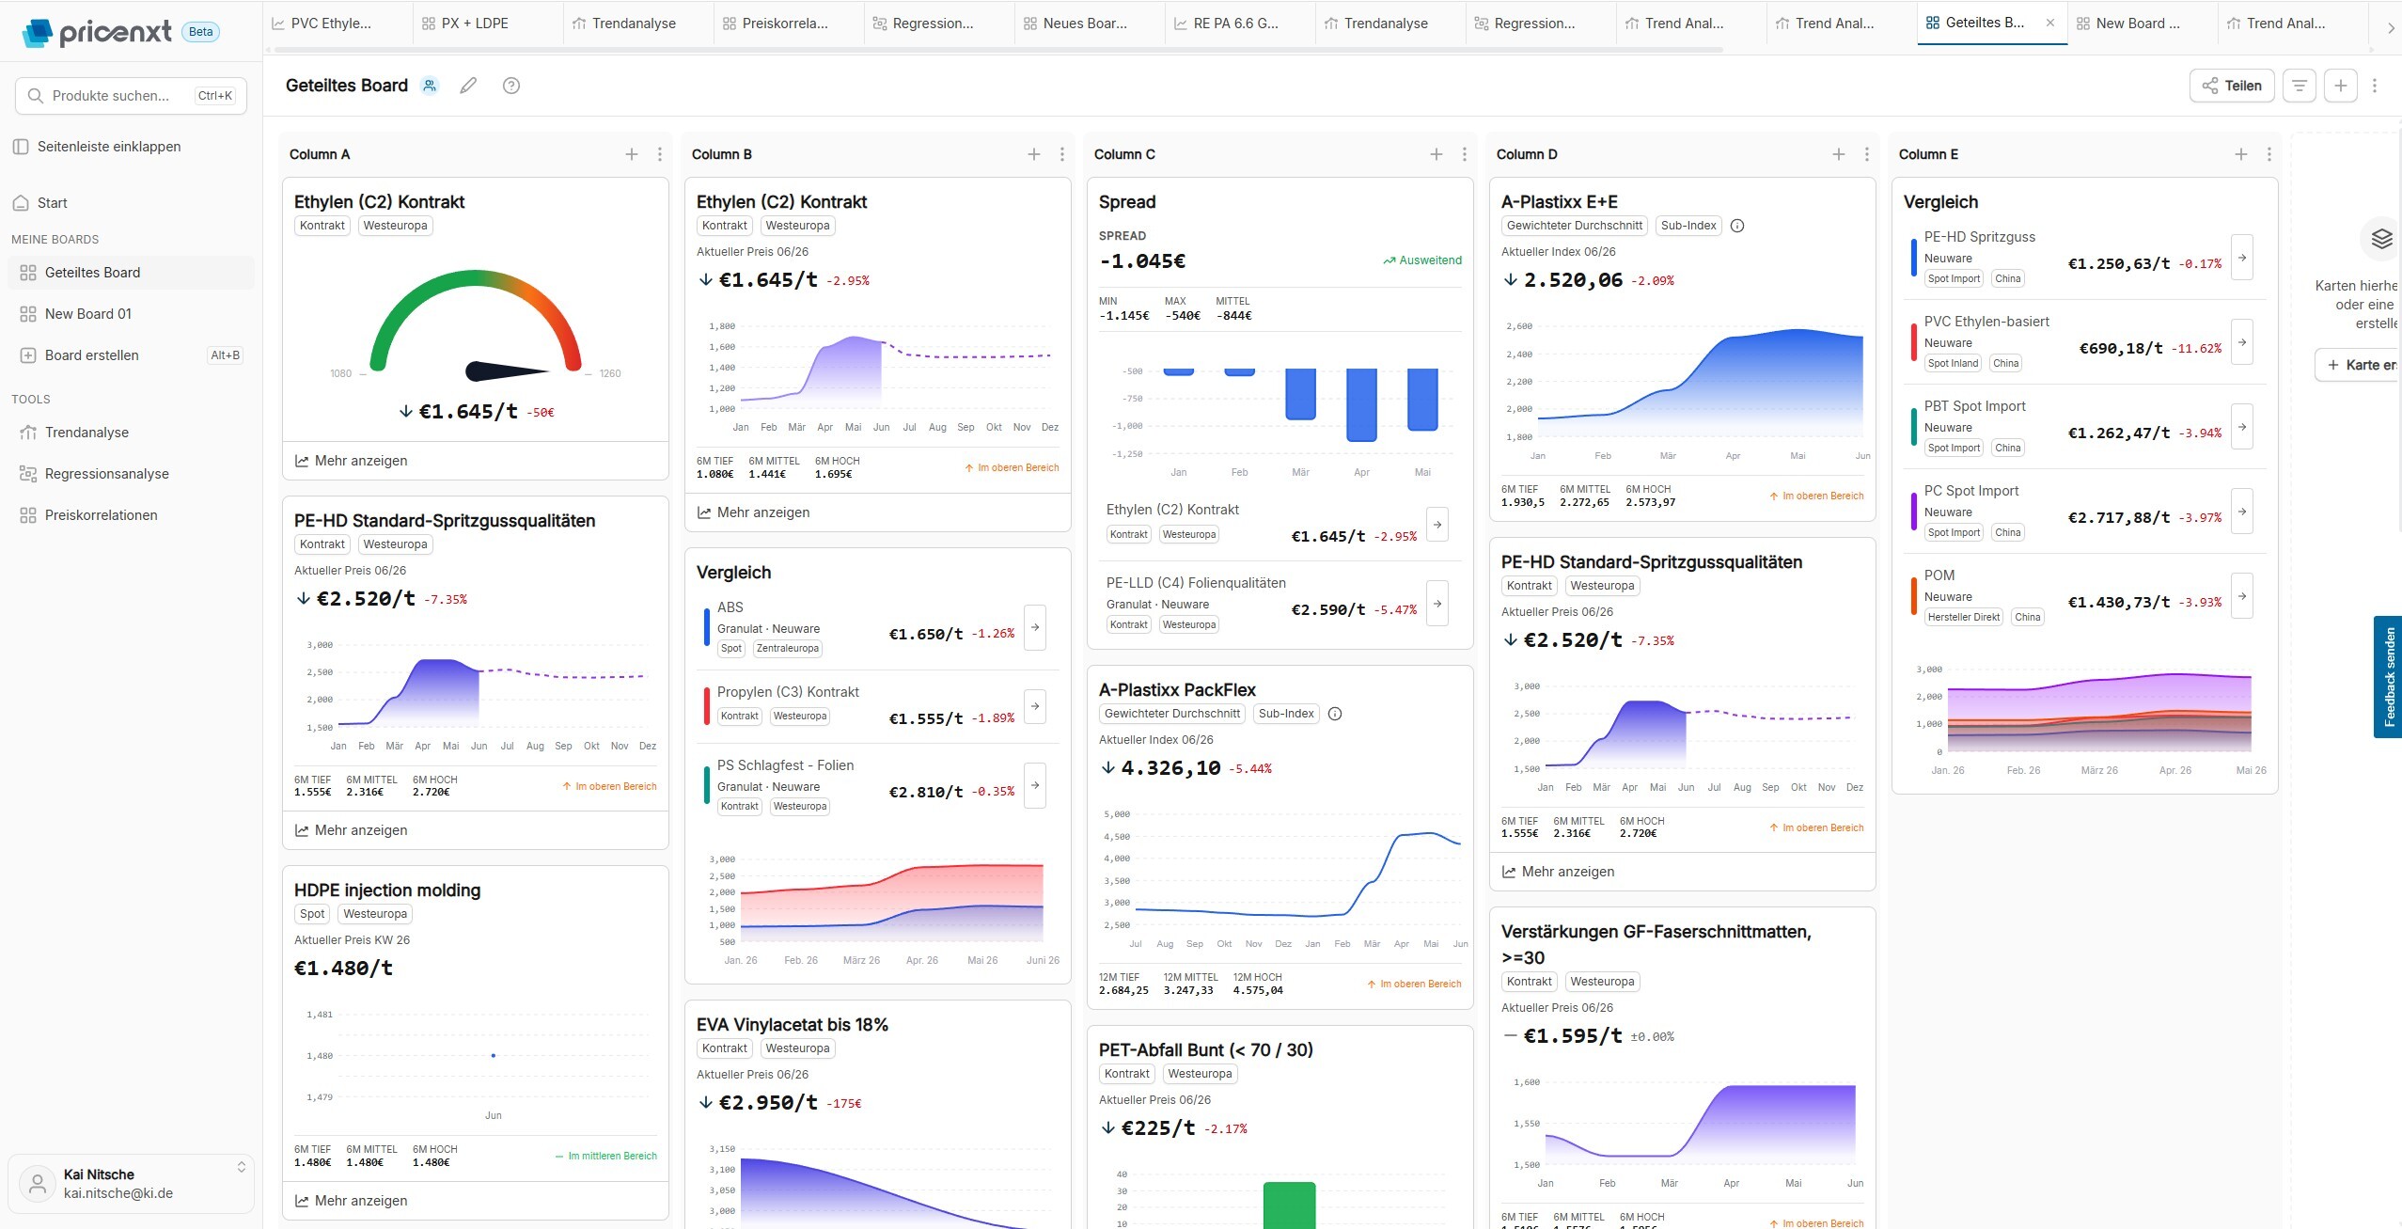Image resolution: width=2402 pixels, height=1229 pixels.
Task: Click the Feedback senden side tab
Action: click(2388, 677)
